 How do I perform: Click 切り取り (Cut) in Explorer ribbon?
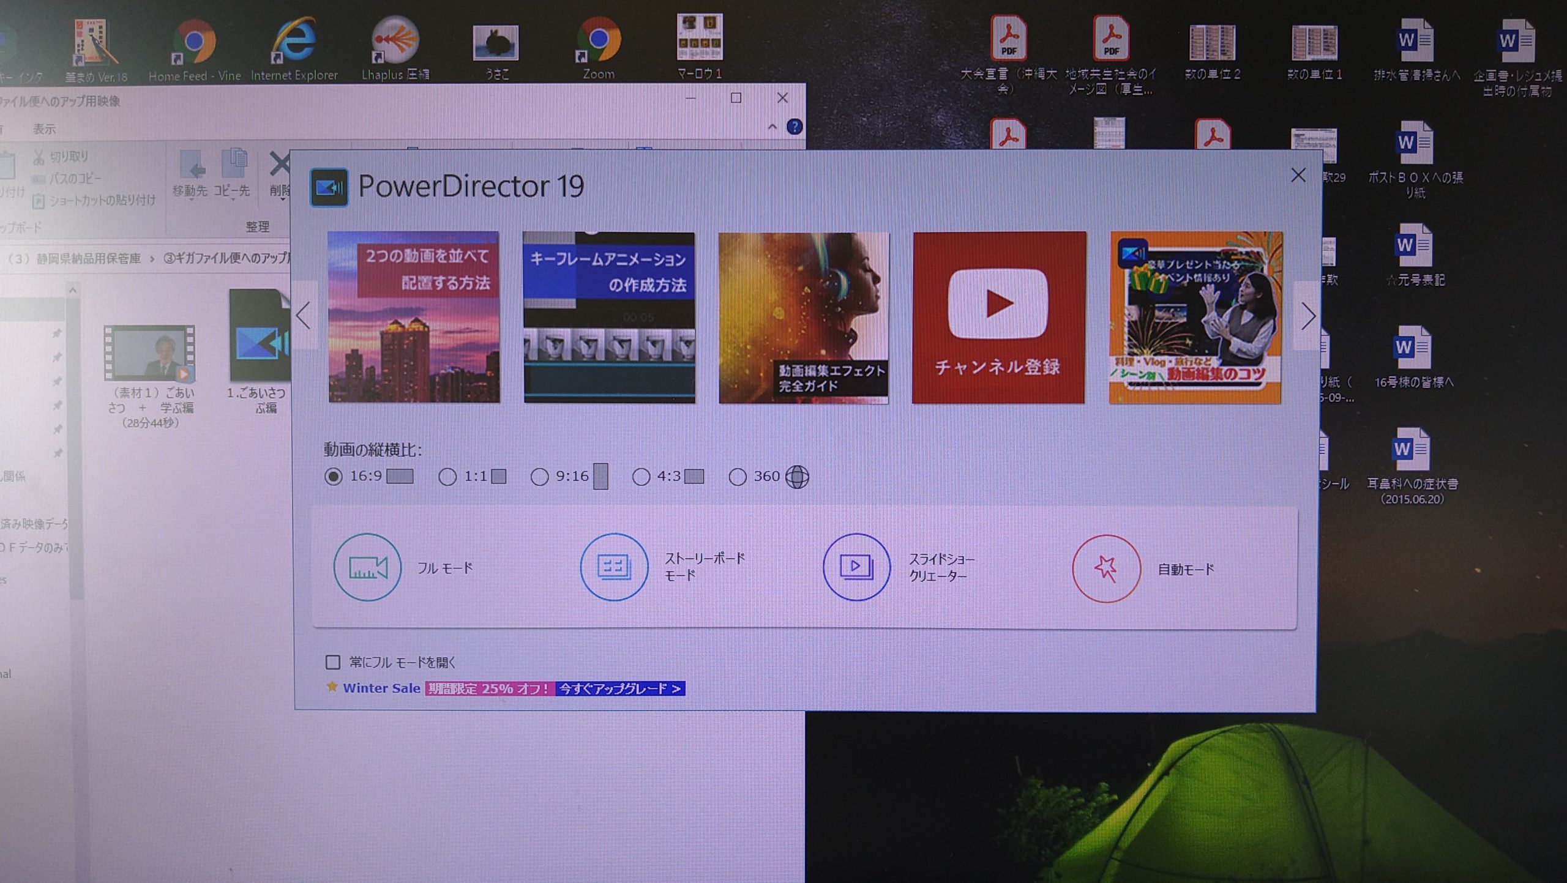coord(61,157)
